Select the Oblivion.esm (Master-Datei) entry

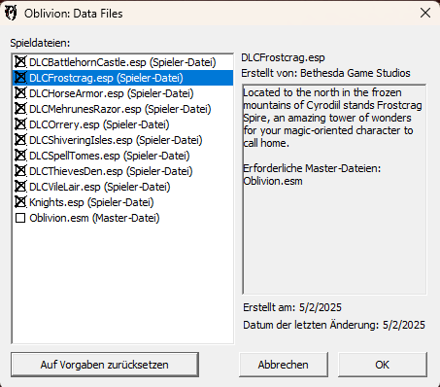[94, 218]
